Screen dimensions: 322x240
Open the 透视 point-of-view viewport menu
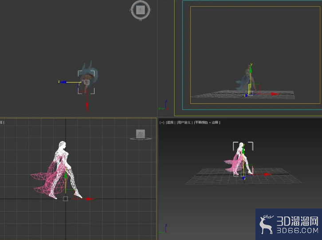170,122
